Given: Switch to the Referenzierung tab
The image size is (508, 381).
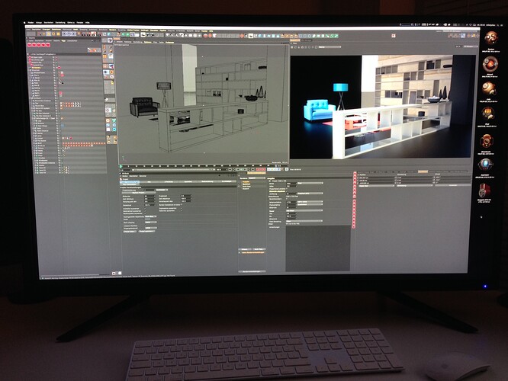Looking at the screenshot, I should pyautogui.click(x=207, y=182).
